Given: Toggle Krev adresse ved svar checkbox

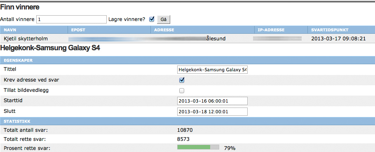Looking at the screenshot, I should click(182, 80).
